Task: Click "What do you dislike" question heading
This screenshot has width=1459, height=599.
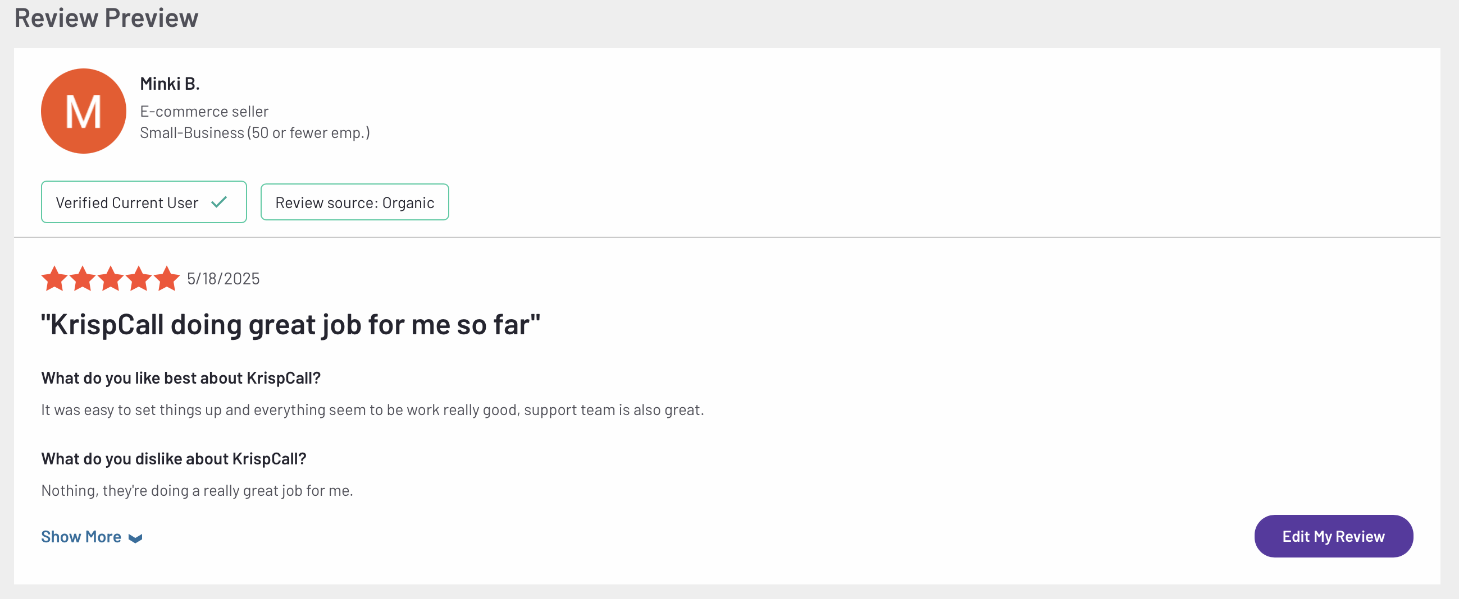Action: click(174, 459)
